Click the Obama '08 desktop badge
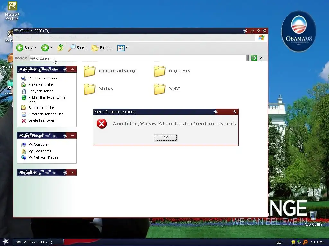The width and height of the screenshot is (329, 246). 298,31
